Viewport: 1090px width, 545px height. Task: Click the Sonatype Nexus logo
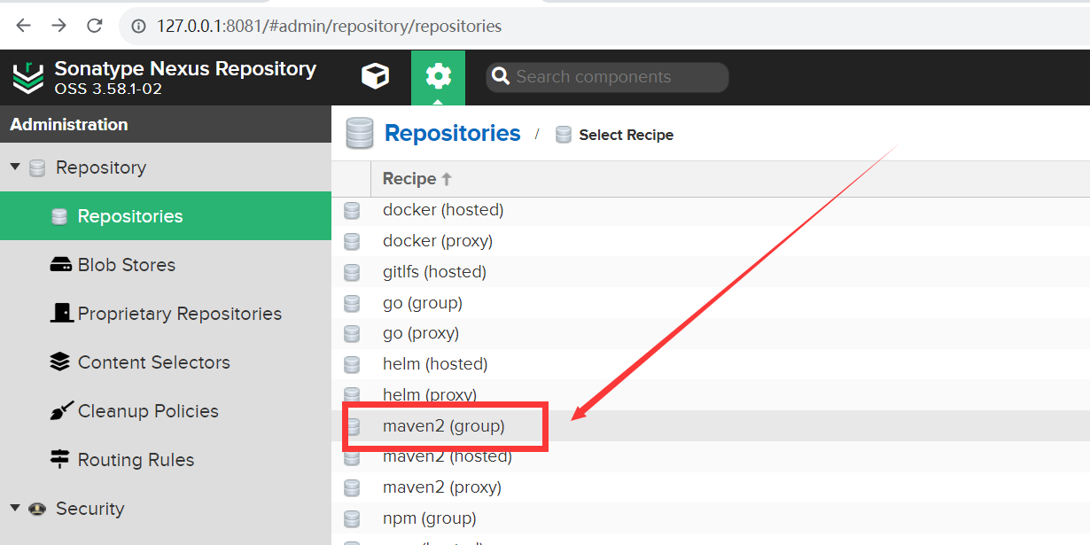27,78
